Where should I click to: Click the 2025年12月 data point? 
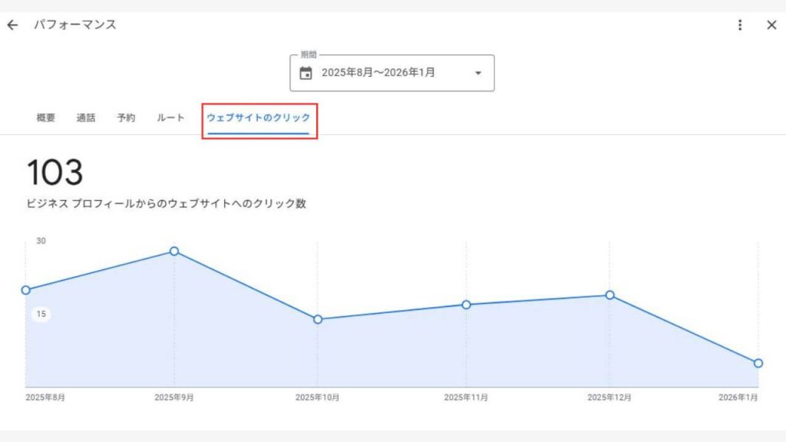pos(610,295)
